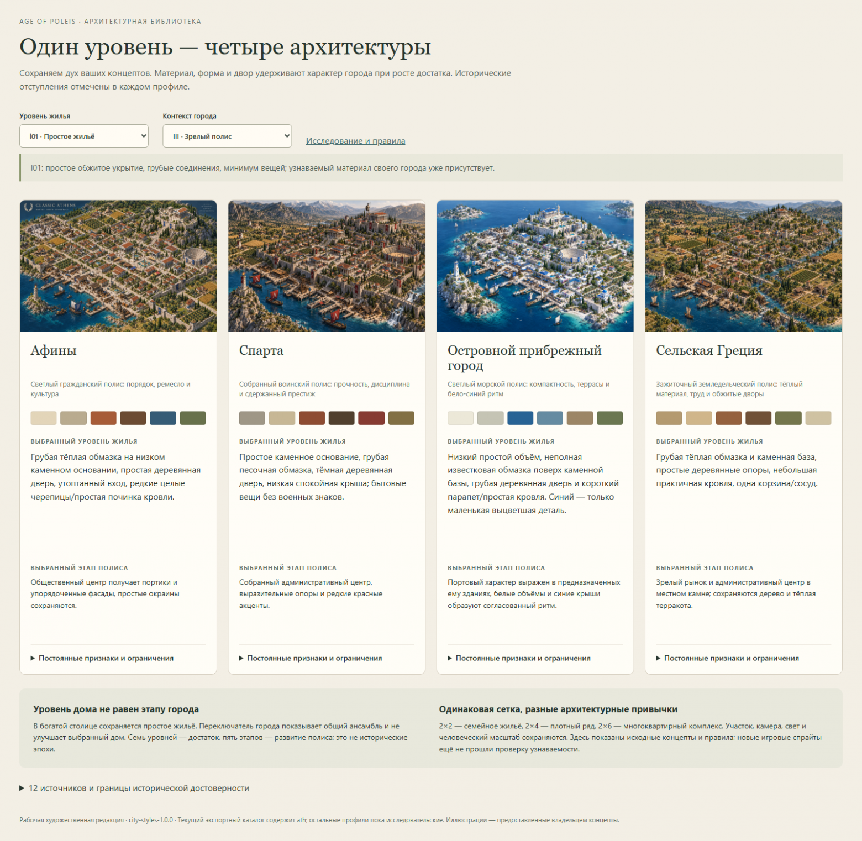
Task: Pick the dark brown swatch in Сельская Греция
Action: (759, 418)
